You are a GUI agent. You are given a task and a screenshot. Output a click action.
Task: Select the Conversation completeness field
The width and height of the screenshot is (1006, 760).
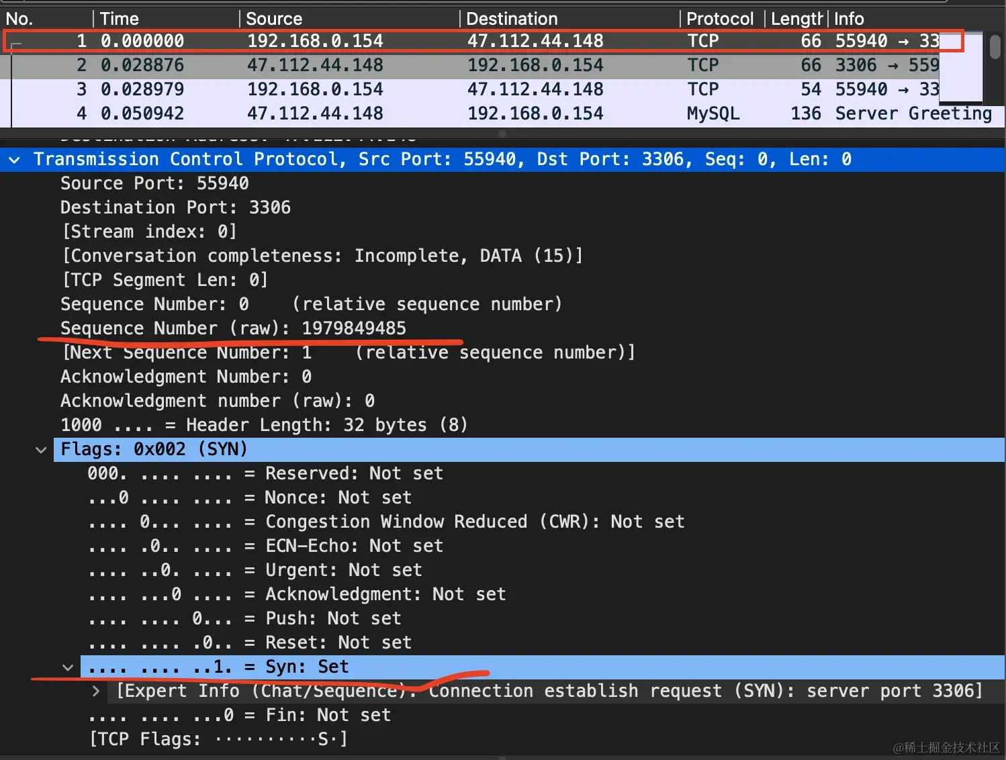pyautogui.click(x=322, y=256)
